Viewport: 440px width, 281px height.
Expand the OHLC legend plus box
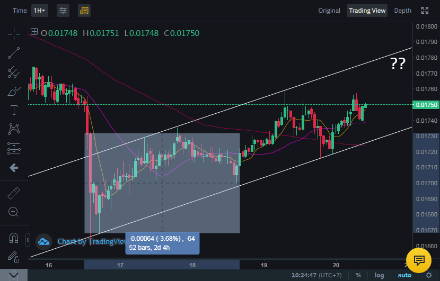[34, 31]
